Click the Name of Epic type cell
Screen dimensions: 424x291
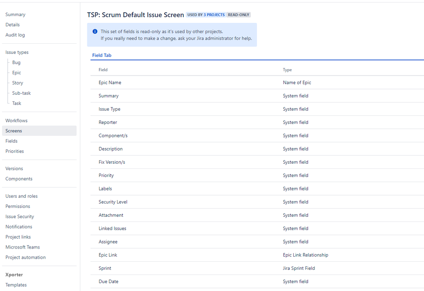[297, 83]
